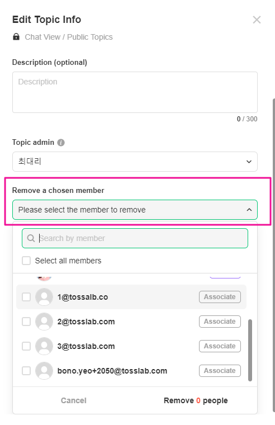Click avatar of 3@tosslab.com
275x425 pixels.
pos(44,346)
